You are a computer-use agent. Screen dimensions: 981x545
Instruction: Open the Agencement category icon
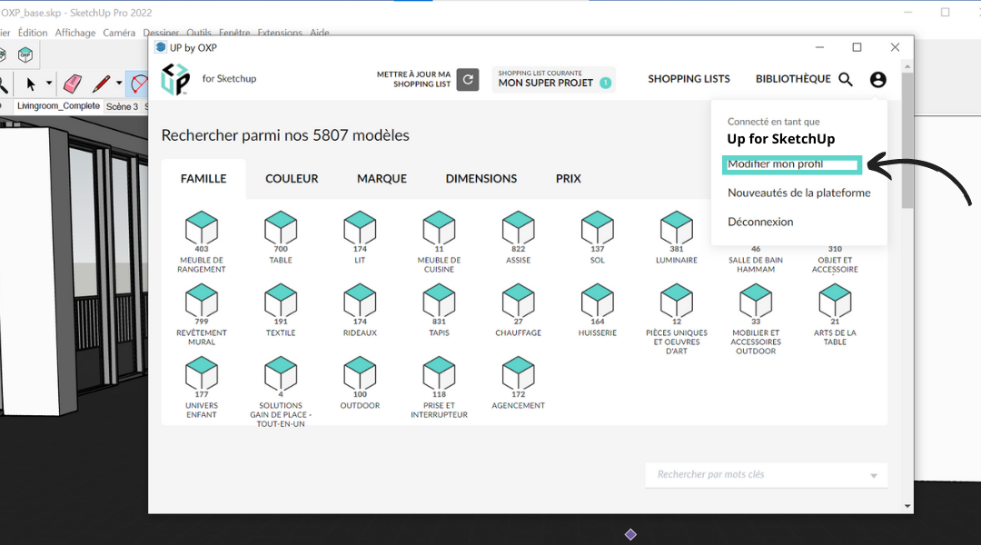click(518, 373)
